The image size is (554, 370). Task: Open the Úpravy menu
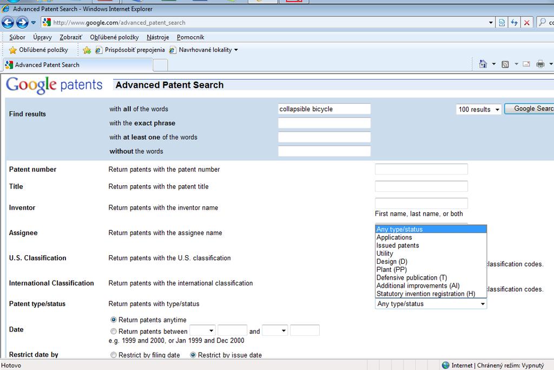(x=42, y=37)
